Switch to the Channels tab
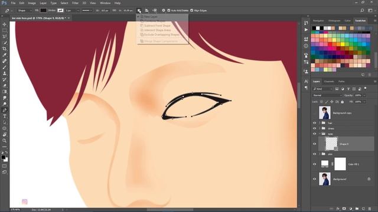378x212 pixels. tap(329, 81)
